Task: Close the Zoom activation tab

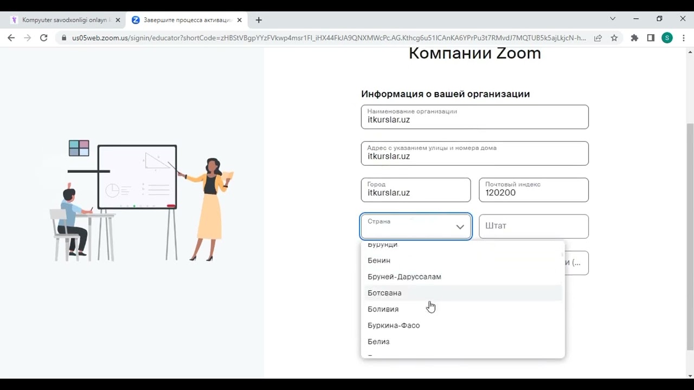Action: pyautogui.click(x=240, y=20)
